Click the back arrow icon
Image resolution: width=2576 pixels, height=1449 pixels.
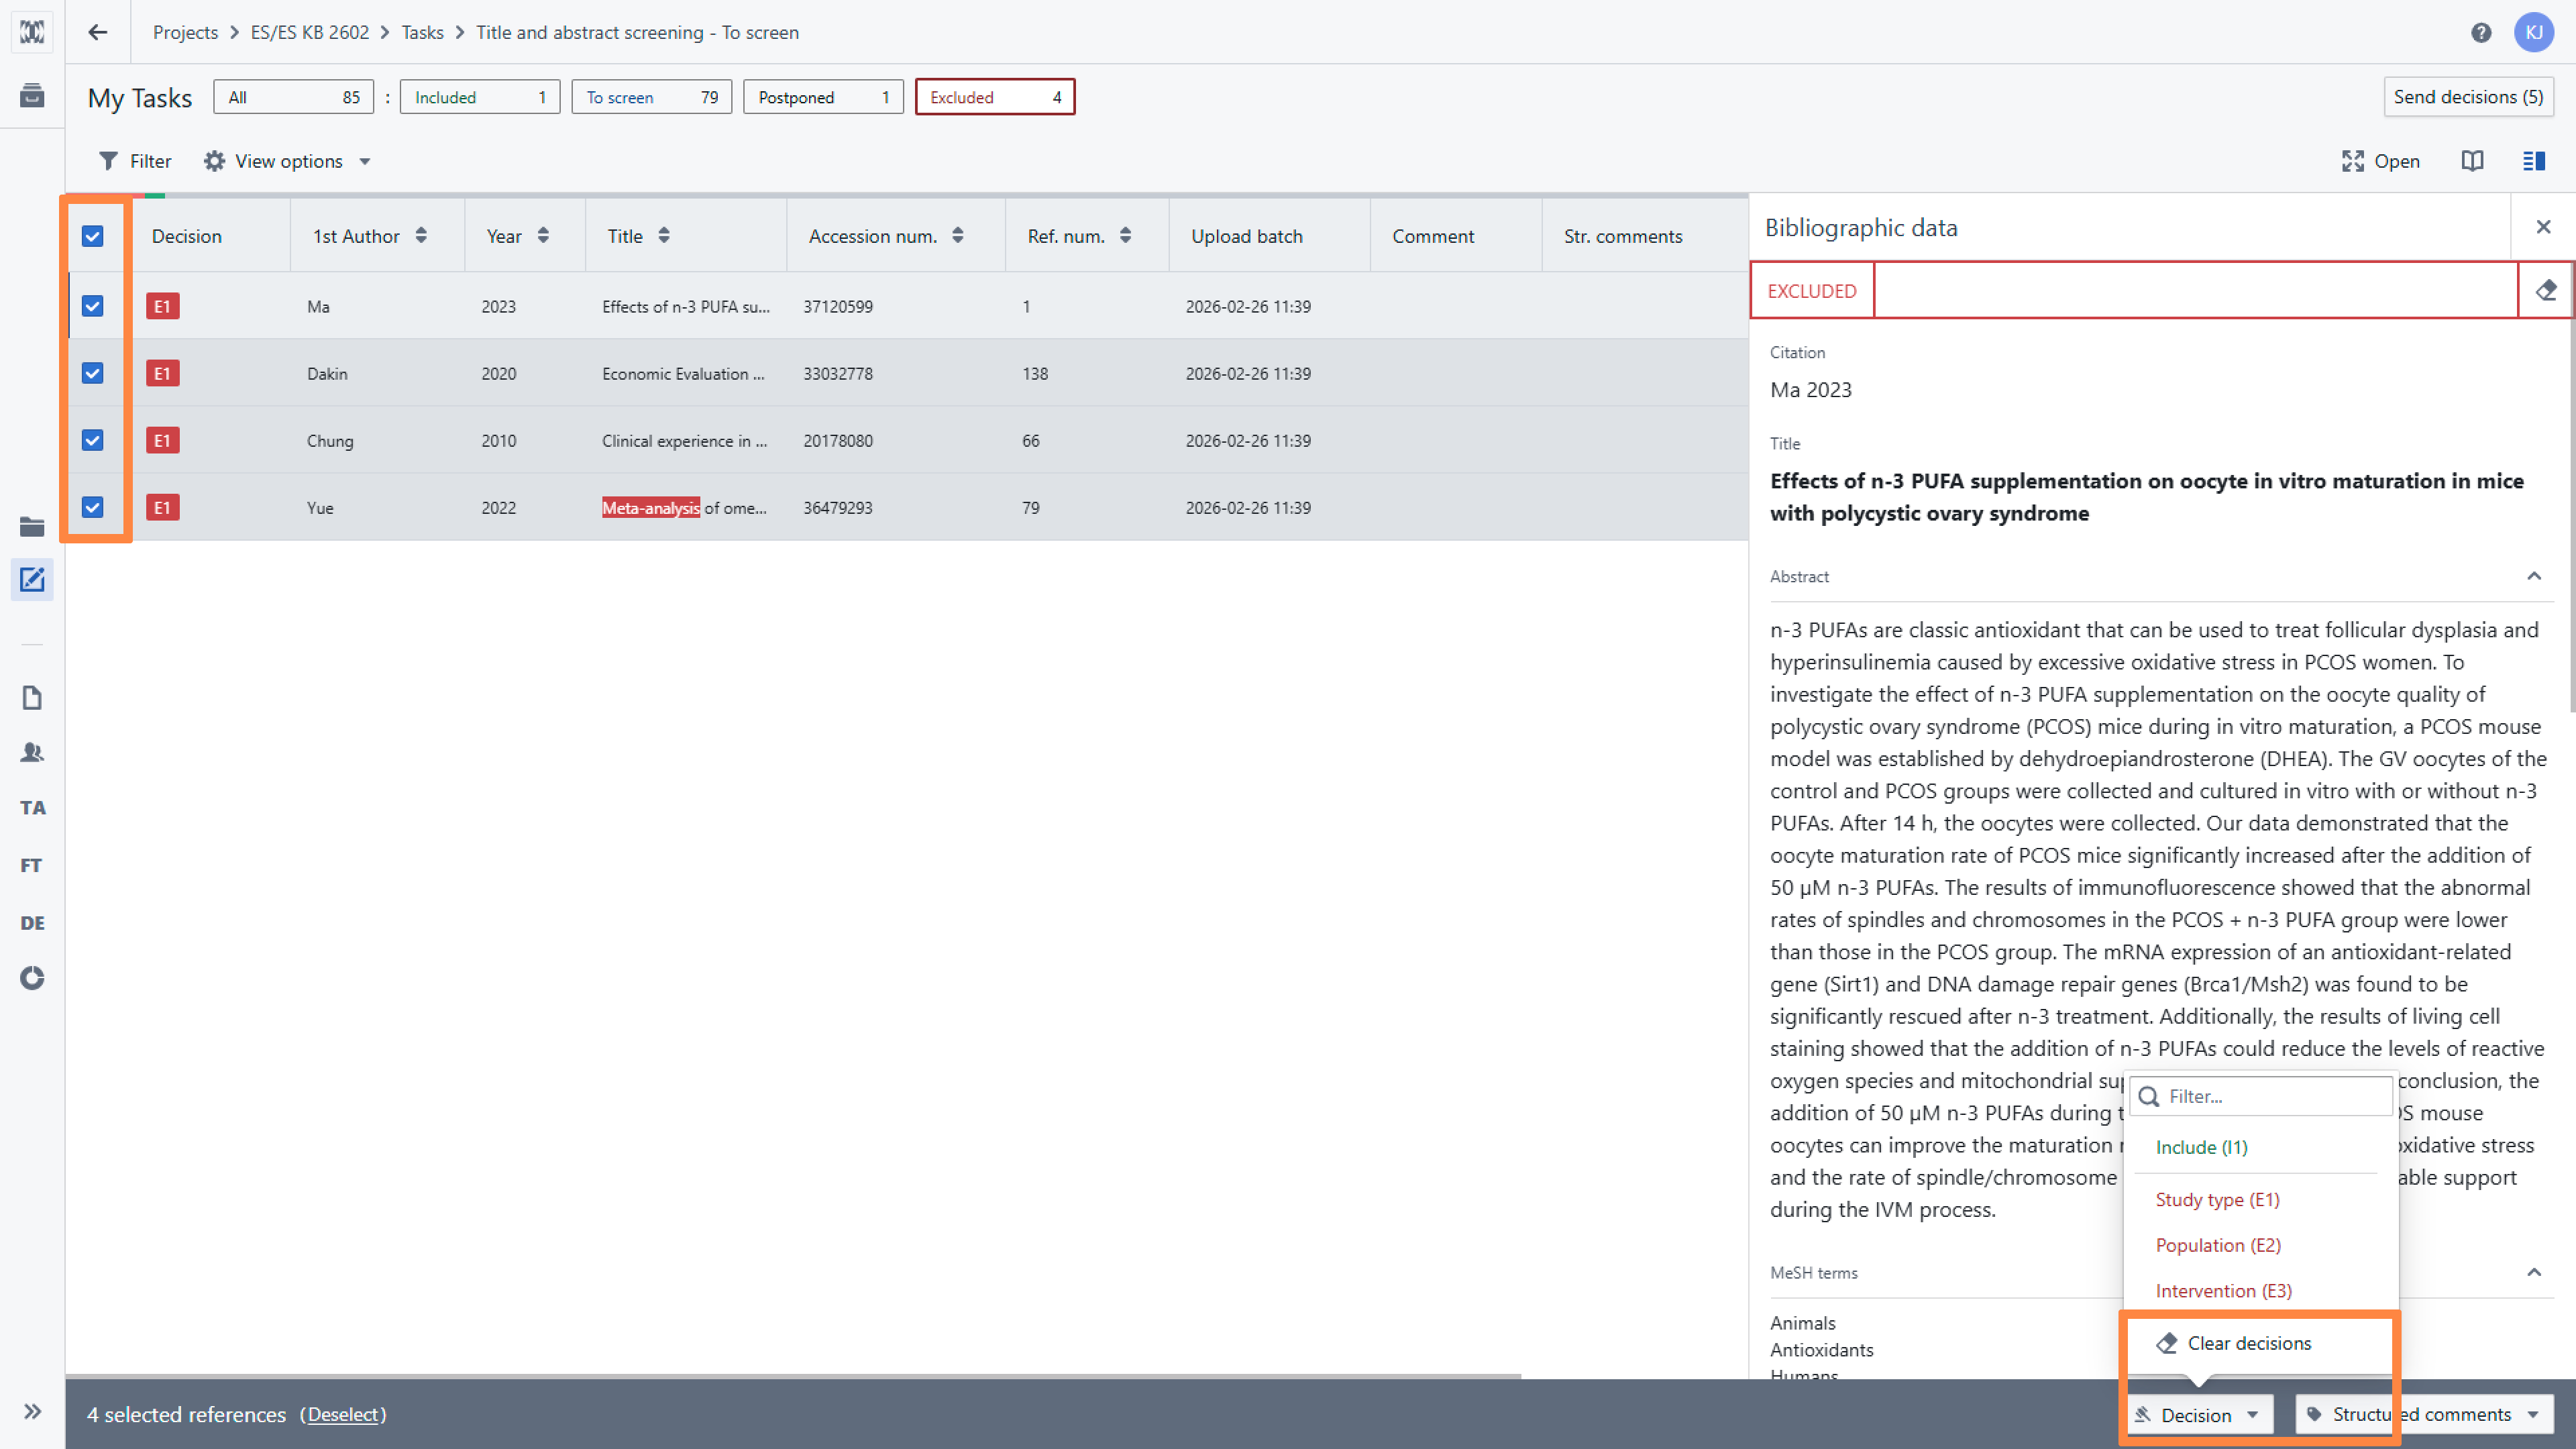pyautogui.click(x=97, y=33)
